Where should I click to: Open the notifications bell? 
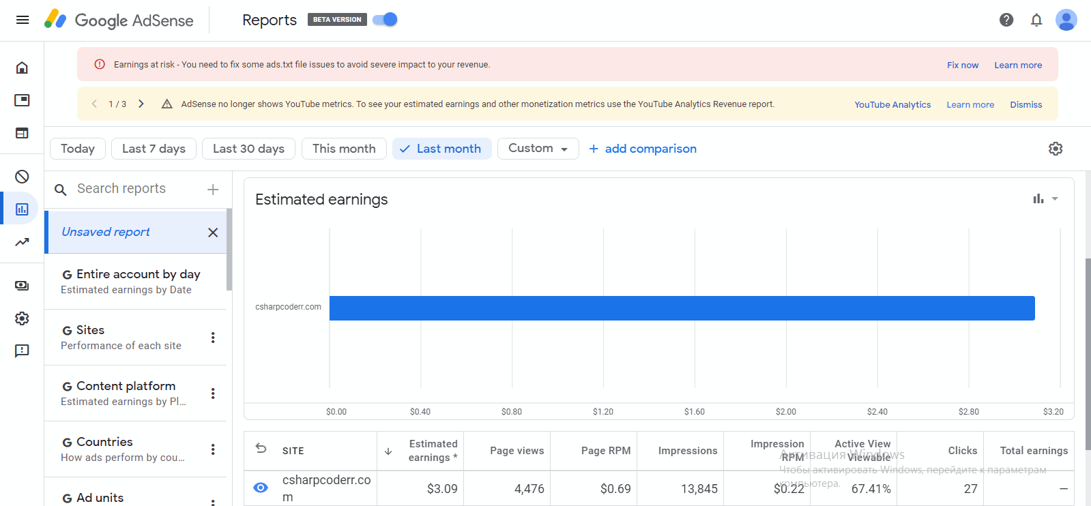click(1036, 20)
